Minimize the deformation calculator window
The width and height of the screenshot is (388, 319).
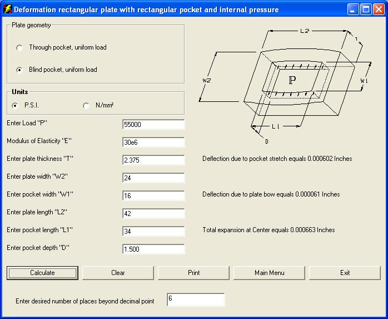(353, 9)
